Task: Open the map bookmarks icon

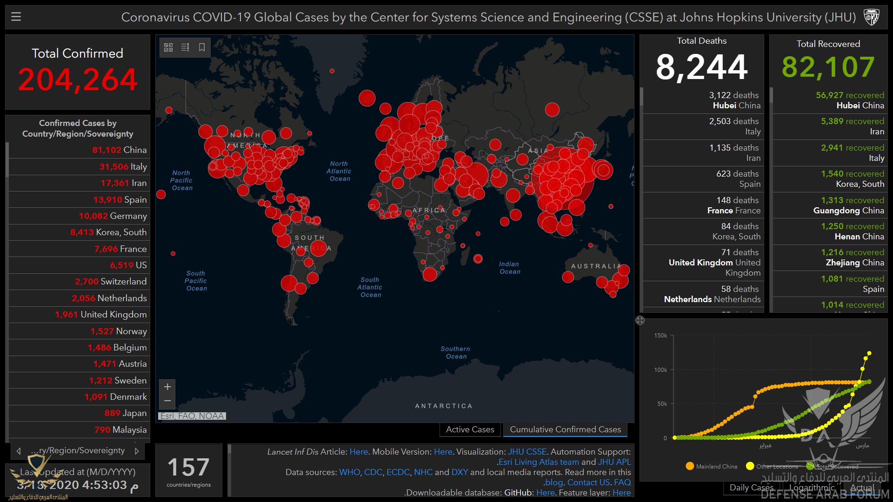Action: click(x=202, y=47)
